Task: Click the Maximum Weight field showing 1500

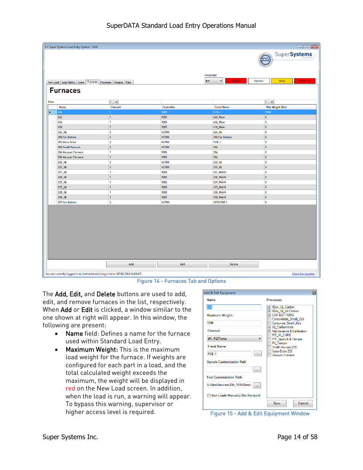Action: click(234, 323)
